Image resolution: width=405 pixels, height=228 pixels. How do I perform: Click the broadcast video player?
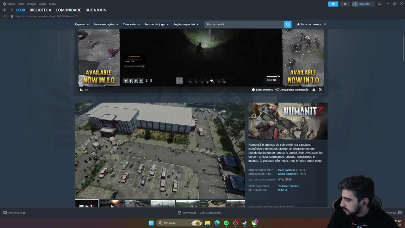[201, 58]
